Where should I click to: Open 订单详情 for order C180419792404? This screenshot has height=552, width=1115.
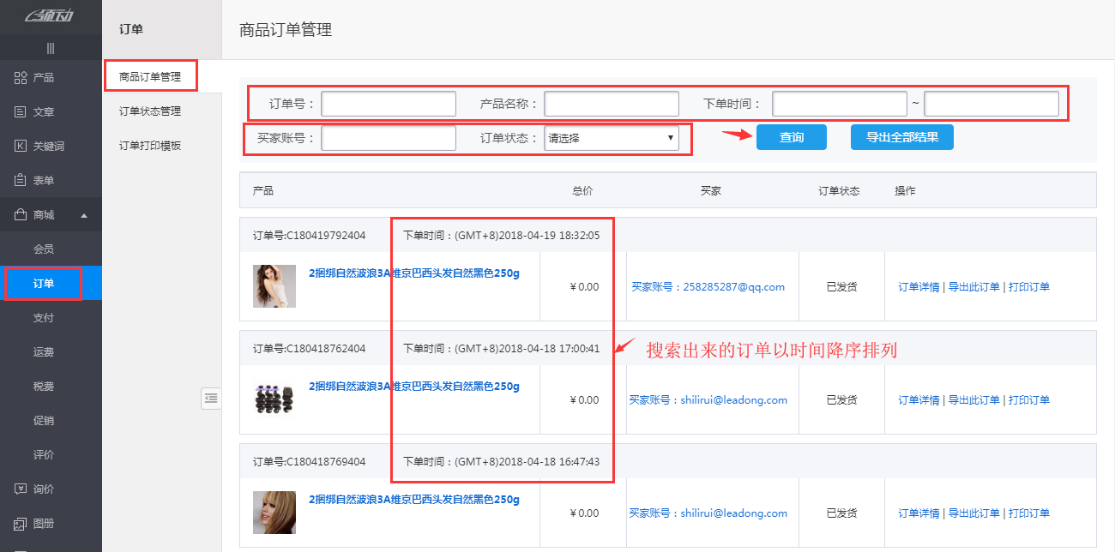(x=919, y=287)
